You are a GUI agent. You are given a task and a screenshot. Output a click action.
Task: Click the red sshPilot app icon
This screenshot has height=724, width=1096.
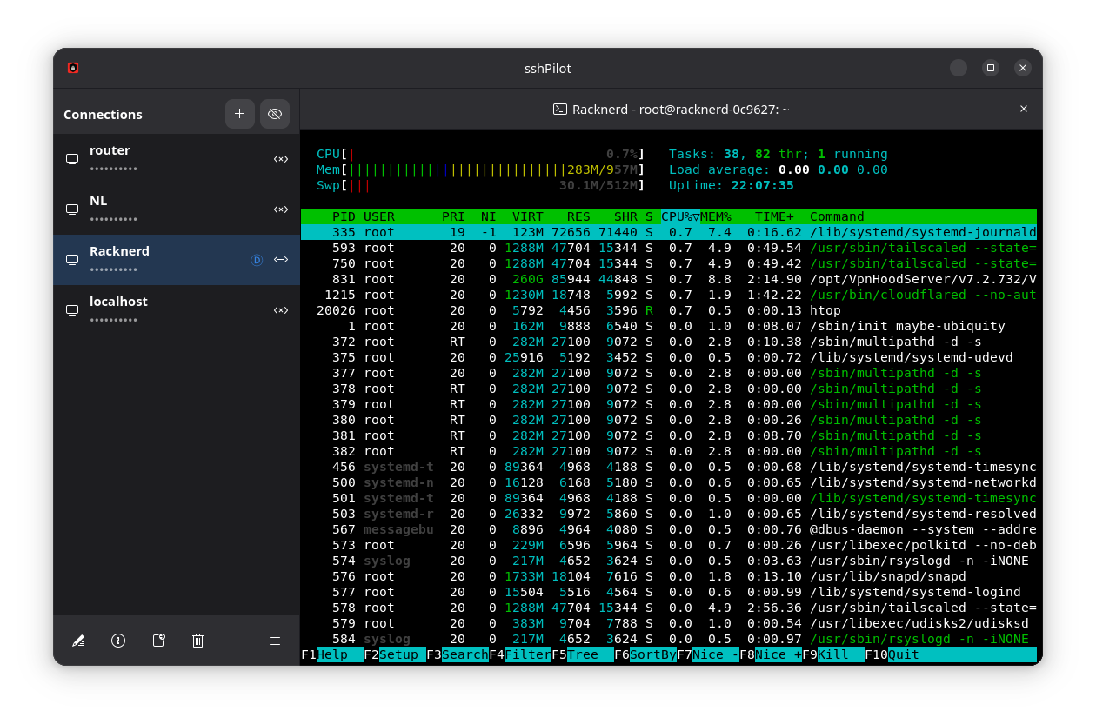point(73,68)
